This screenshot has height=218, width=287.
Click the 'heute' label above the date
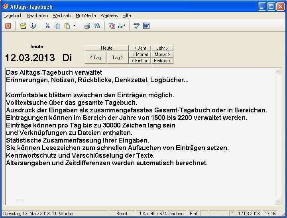[37, 46]
